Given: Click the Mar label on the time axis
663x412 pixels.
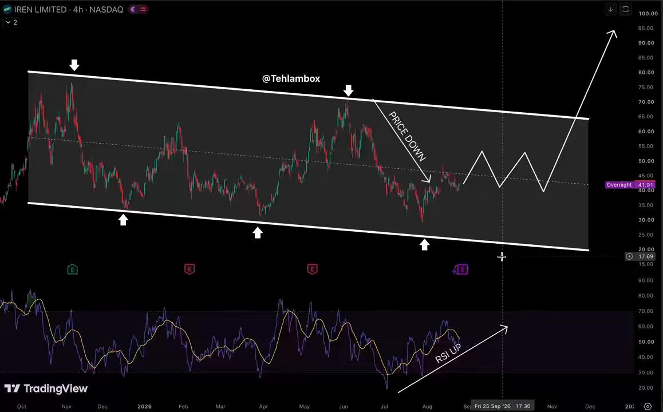Looking at the screenshot, I should (x=220, y=406).
